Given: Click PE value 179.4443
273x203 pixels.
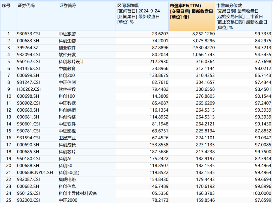Looking at the screenshot, I should (205, 180).
